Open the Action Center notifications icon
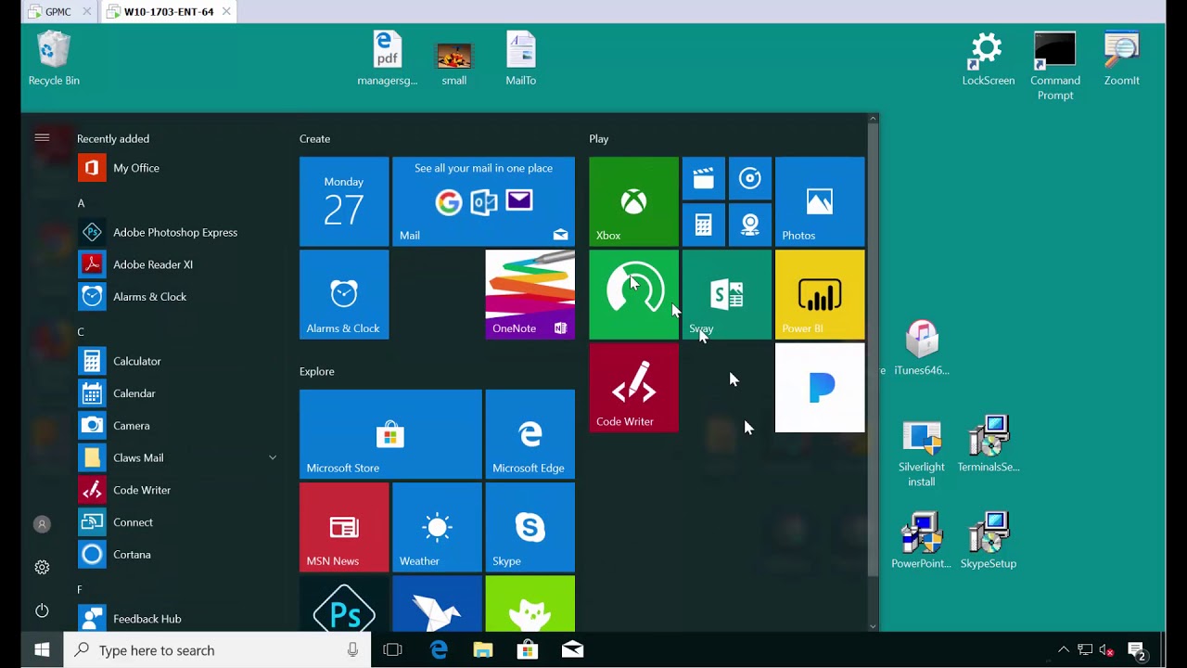The width and height of the screenshot is (1187, 668). tap(1137, 650)
